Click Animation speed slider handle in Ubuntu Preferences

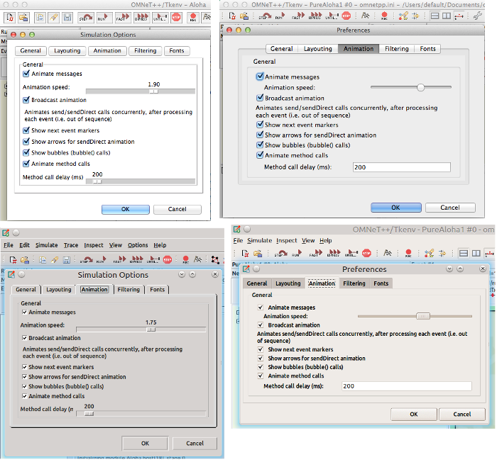pyautogui.click(x=423, y=316)
